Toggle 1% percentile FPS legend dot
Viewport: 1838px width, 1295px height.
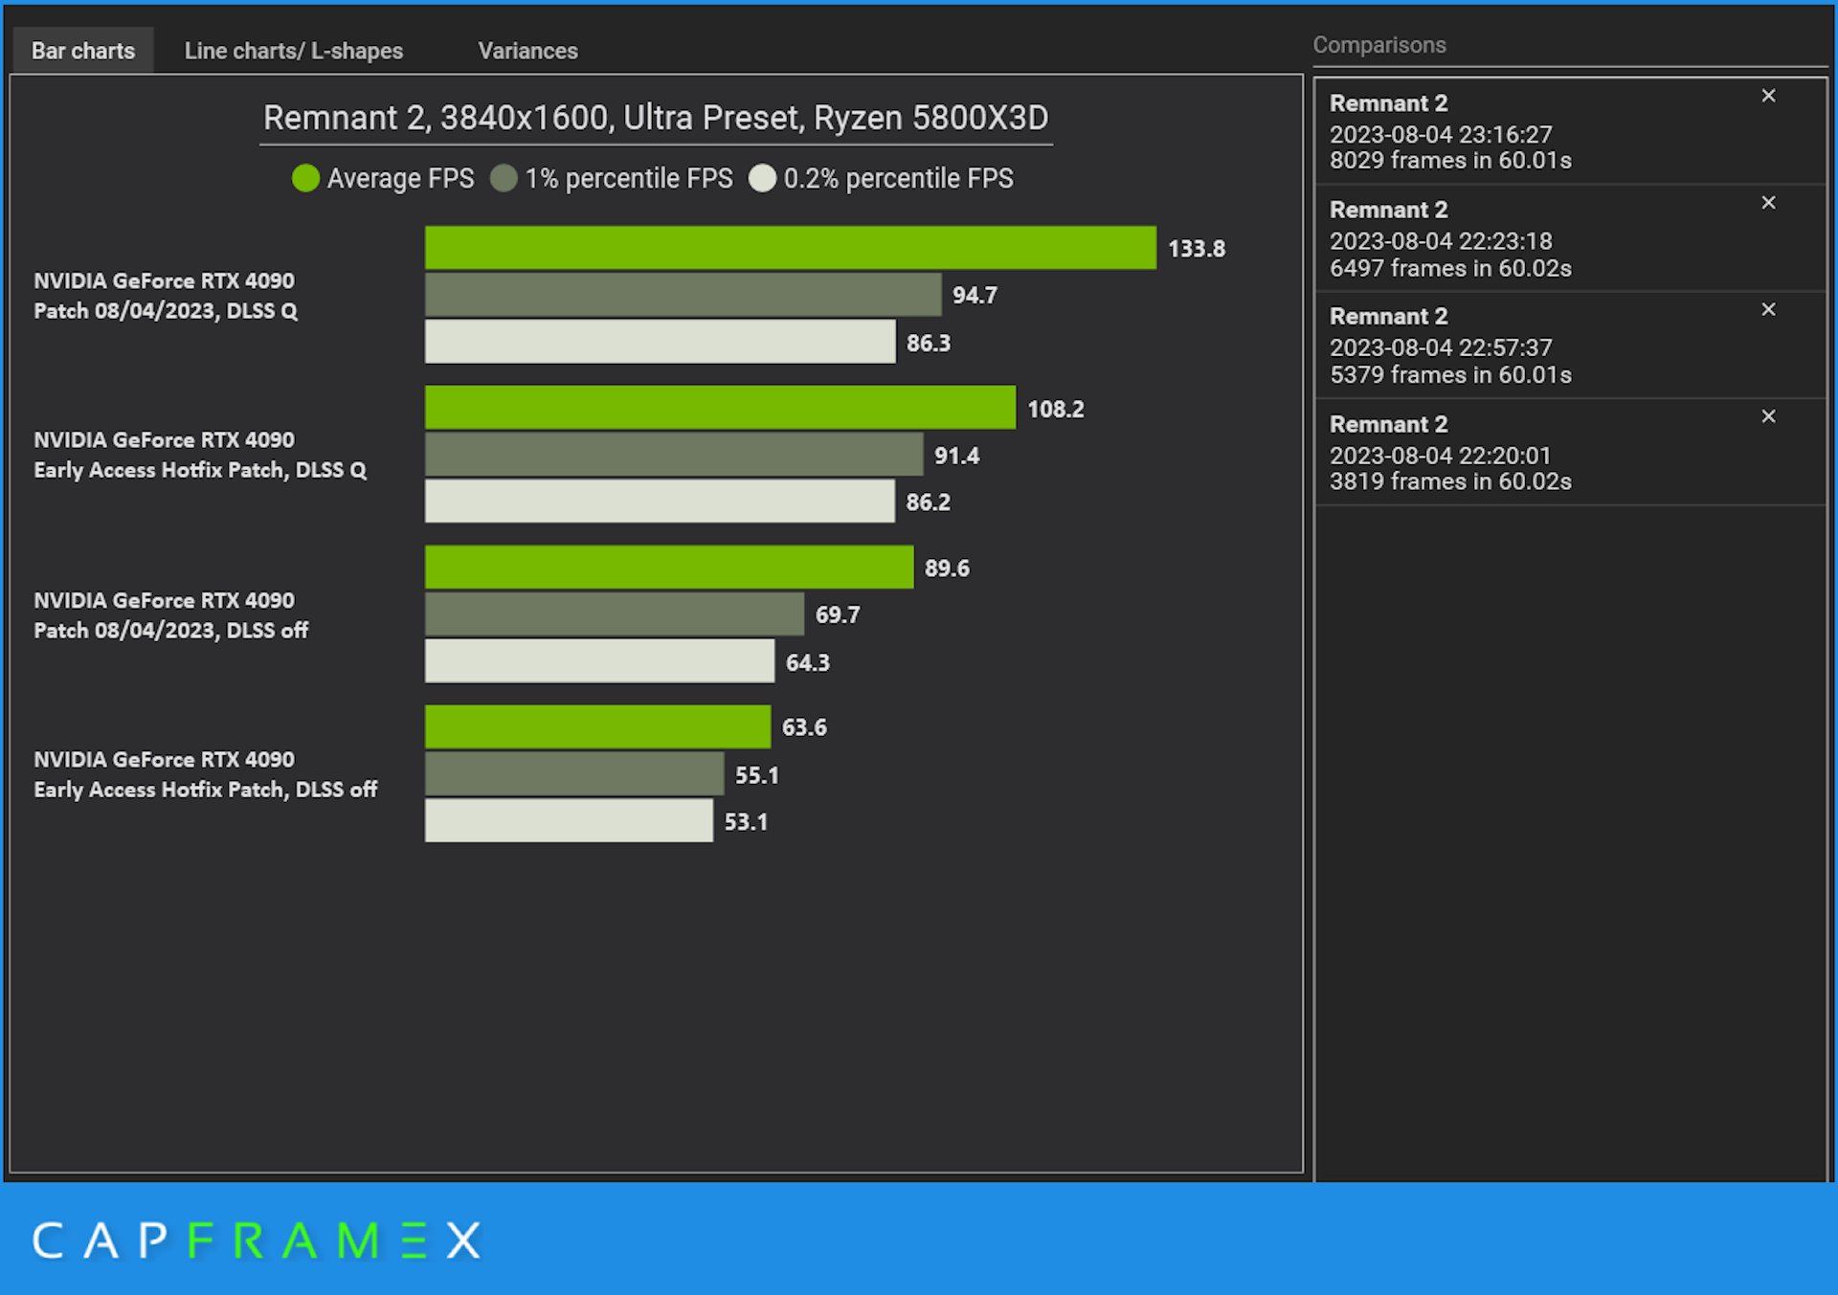pyautogui.click(x=504, y=178)
